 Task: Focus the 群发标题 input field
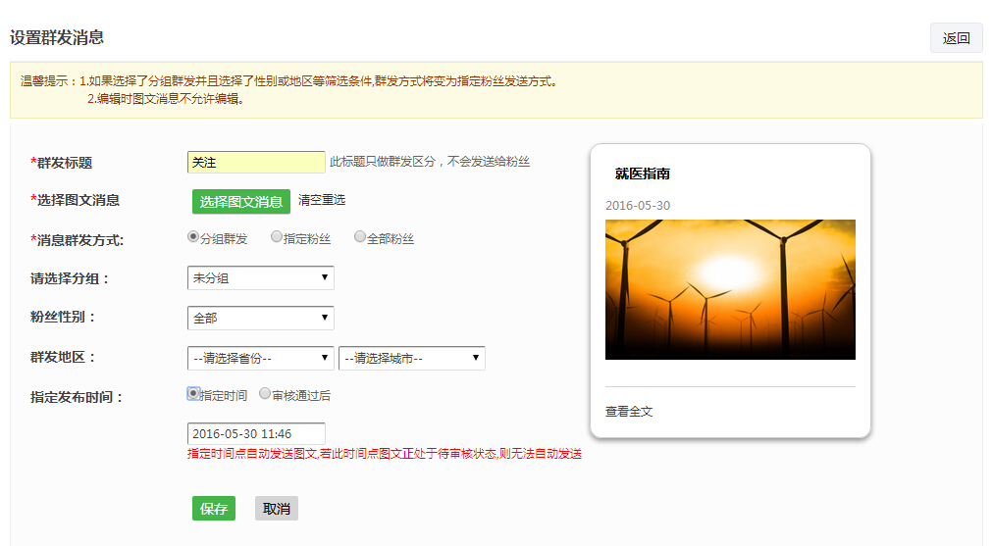256,163
